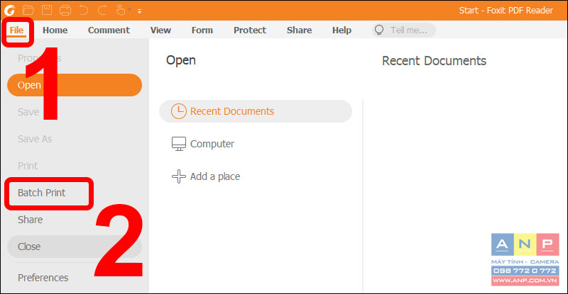The width and height of the screenshot is (568, 294).
Task: Click the Tell me search field
Action: click(x=403, y=30)
